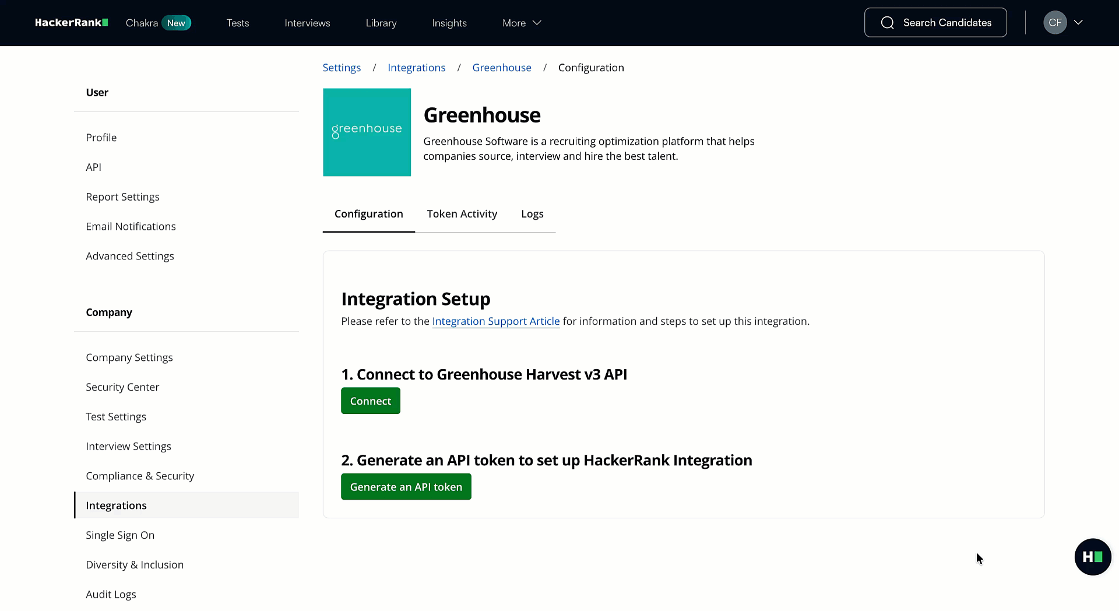This screenshot has height=611, width=1119.
Task: Open the More dropdown menu
Action: point(522,23)
